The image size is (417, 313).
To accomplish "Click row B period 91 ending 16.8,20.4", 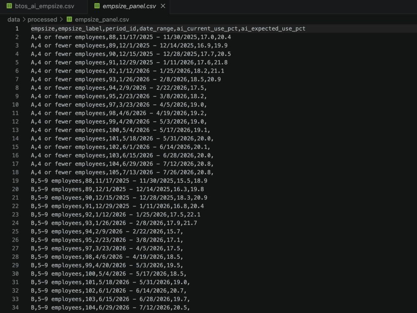I will click(117, 206).
